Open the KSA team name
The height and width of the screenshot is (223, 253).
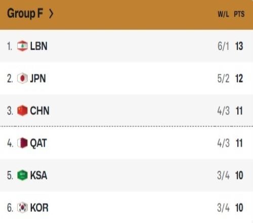(38, 175)
